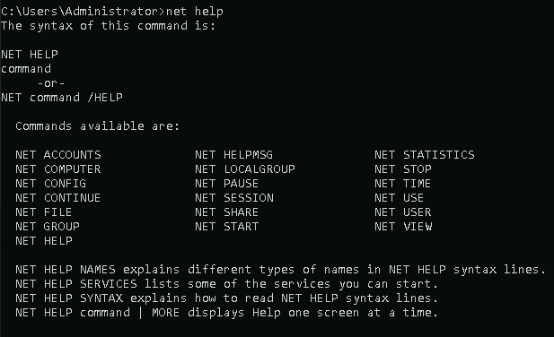The height and width of the screenshot is (337, 554).
Task: Select NET GROUP in first column
Action: point(48,227)
